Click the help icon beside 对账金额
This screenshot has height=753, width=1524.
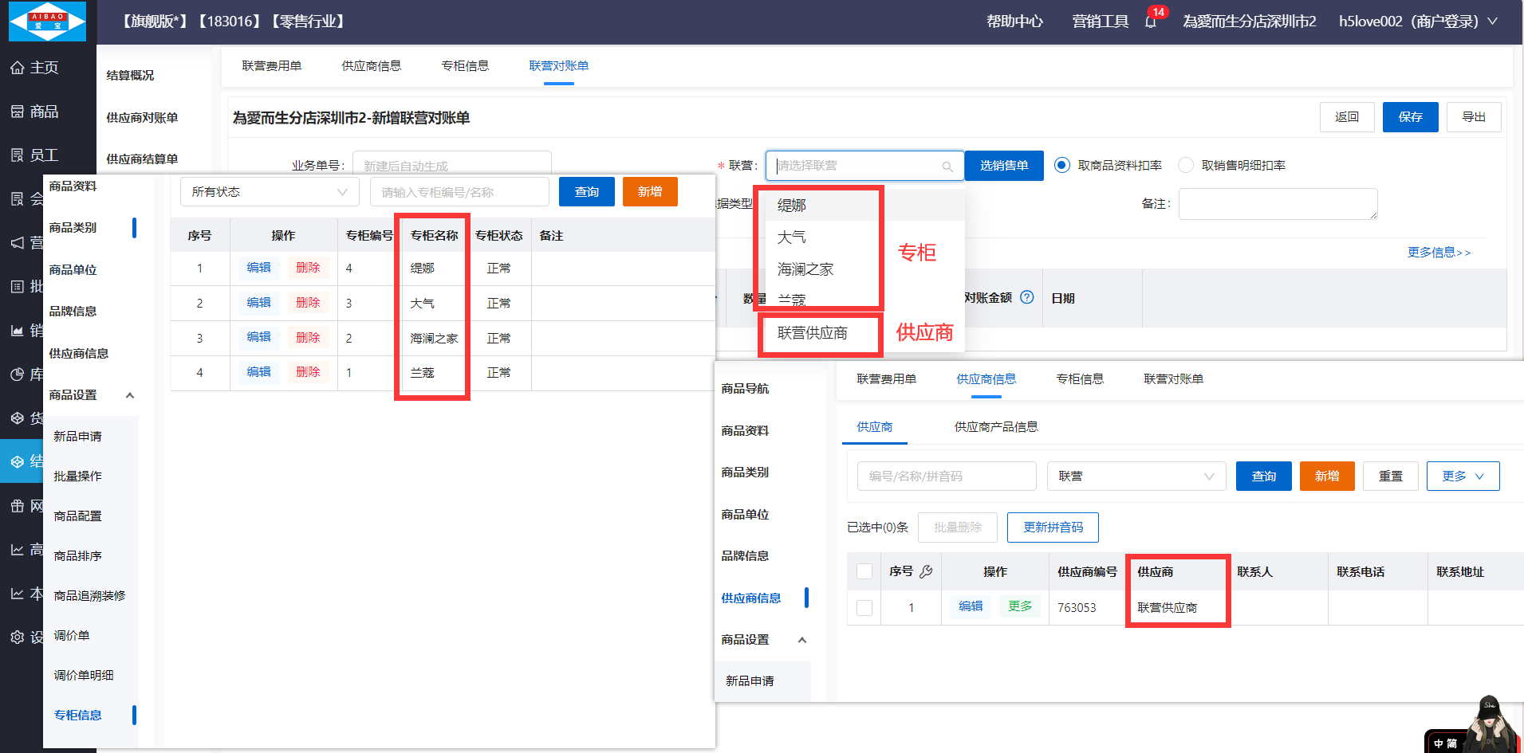[x=1027, y=297]
